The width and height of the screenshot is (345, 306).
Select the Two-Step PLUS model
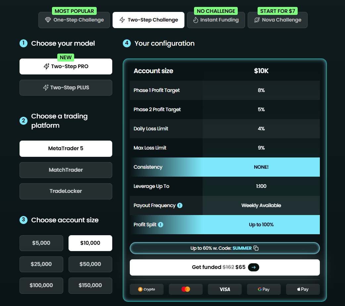pos(66,88)
